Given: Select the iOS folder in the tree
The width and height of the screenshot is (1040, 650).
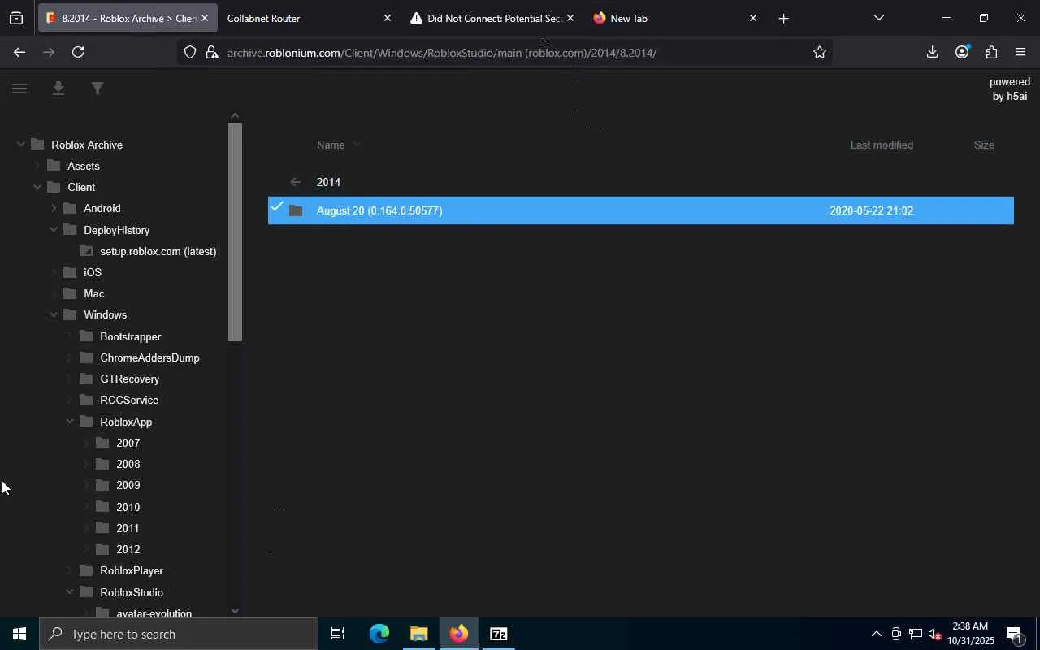Looking at the screenshot, I should [x=93, y=272].
